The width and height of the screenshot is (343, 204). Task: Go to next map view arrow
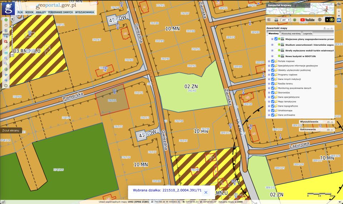click(x=6, y=80)
